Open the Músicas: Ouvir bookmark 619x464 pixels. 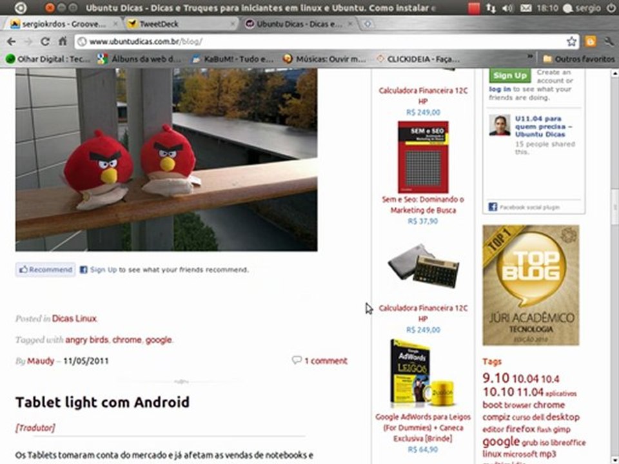325,59
